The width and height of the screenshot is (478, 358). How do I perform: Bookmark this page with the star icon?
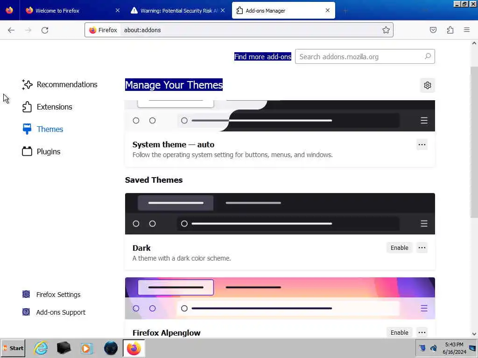click(386, 30)
